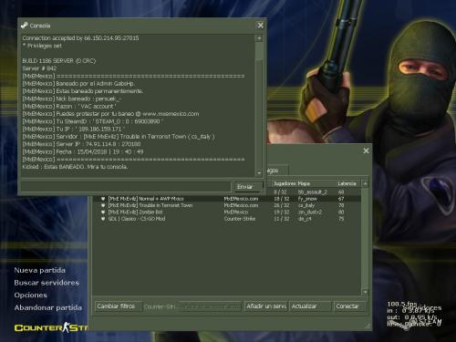Click favorite icon beside GDL Clasico server

[x=103, y=219]
